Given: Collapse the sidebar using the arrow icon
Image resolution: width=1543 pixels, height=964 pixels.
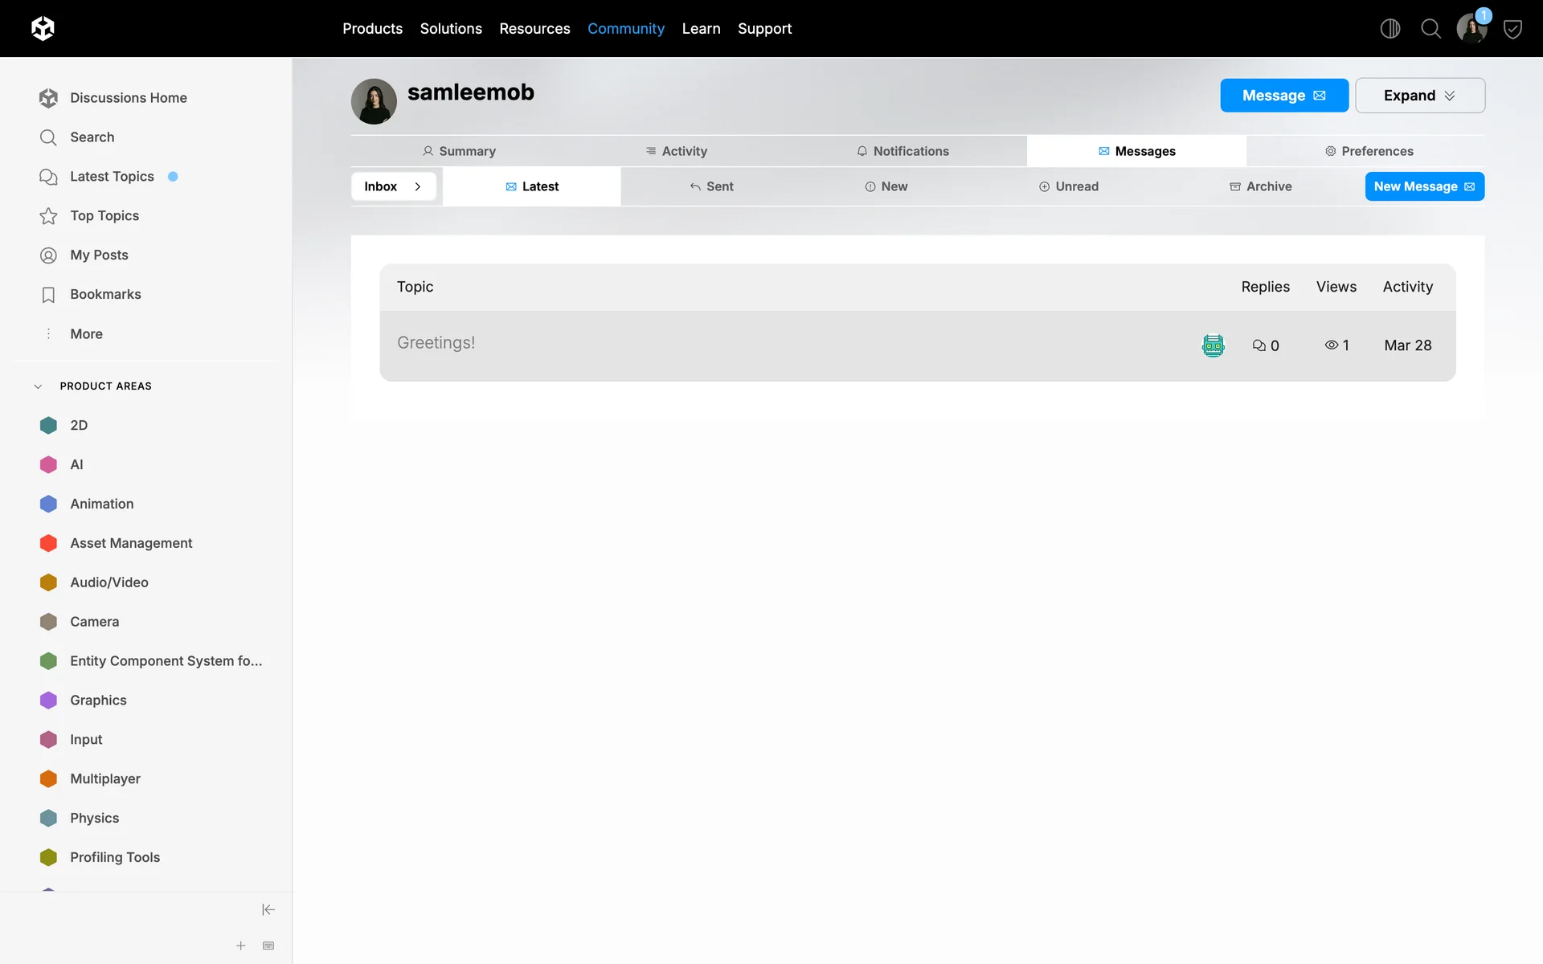Looking at the screenshot, I should coord(268,909).
